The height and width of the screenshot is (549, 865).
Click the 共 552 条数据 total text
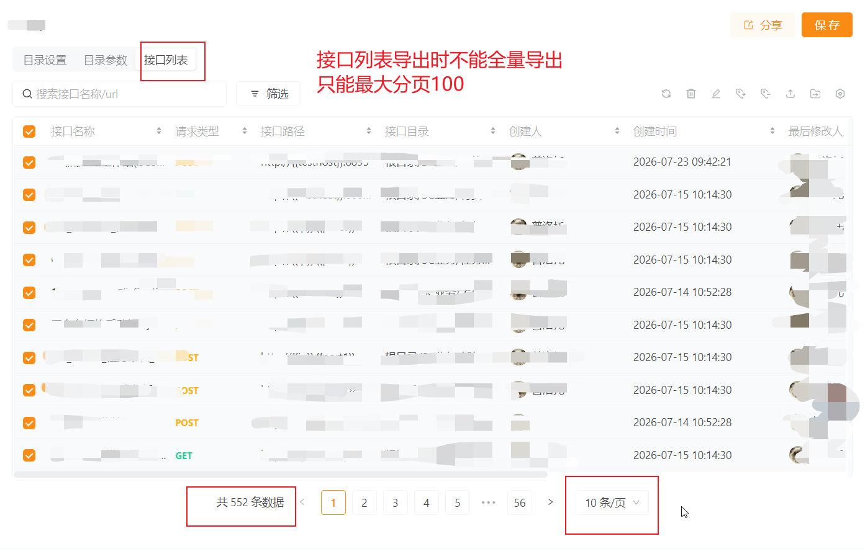250,502
